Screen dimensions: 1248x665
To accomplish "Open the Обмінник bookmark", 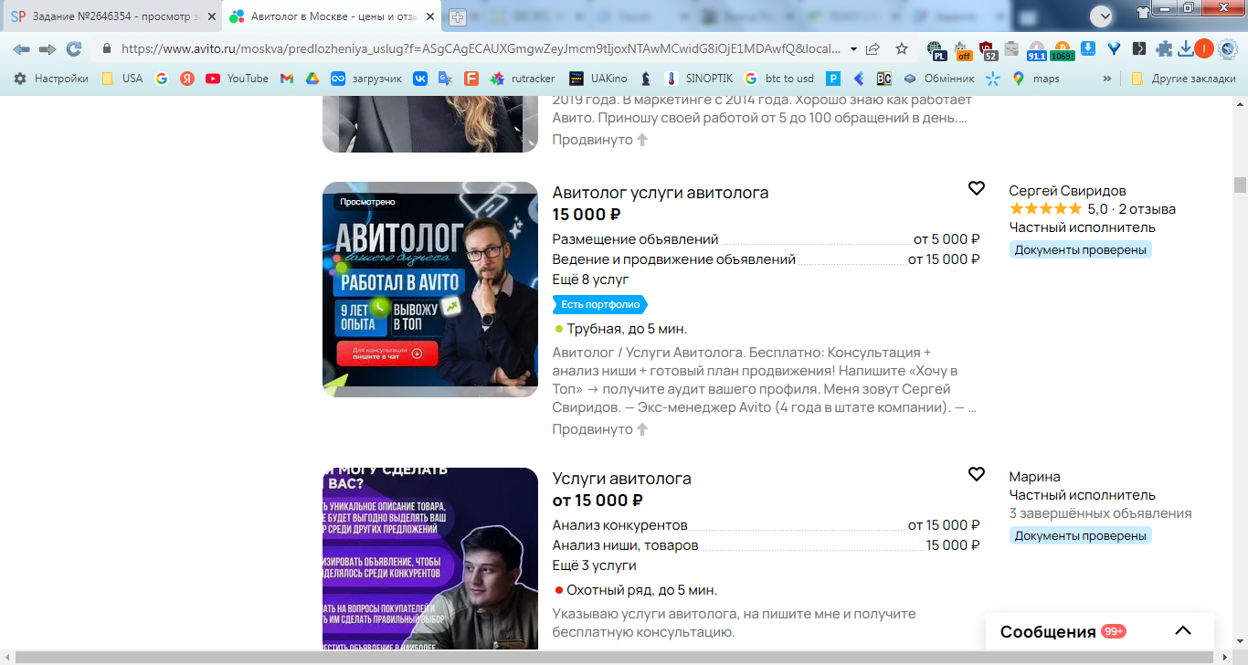I will [938, 79].
